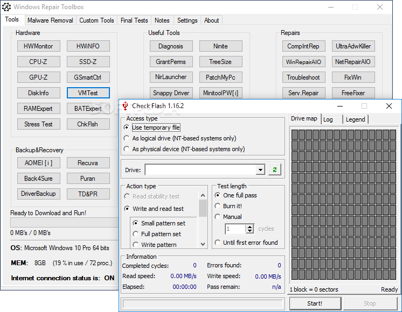Viewport: 402px width, 312px height.
Task: Click Windows Repair Toolbox gear title icon
Action: (x=6, y=7)
